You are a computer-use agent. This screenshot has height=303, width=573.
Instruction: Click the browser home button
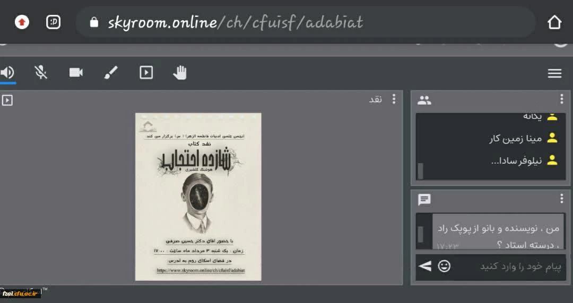(554, 22)
